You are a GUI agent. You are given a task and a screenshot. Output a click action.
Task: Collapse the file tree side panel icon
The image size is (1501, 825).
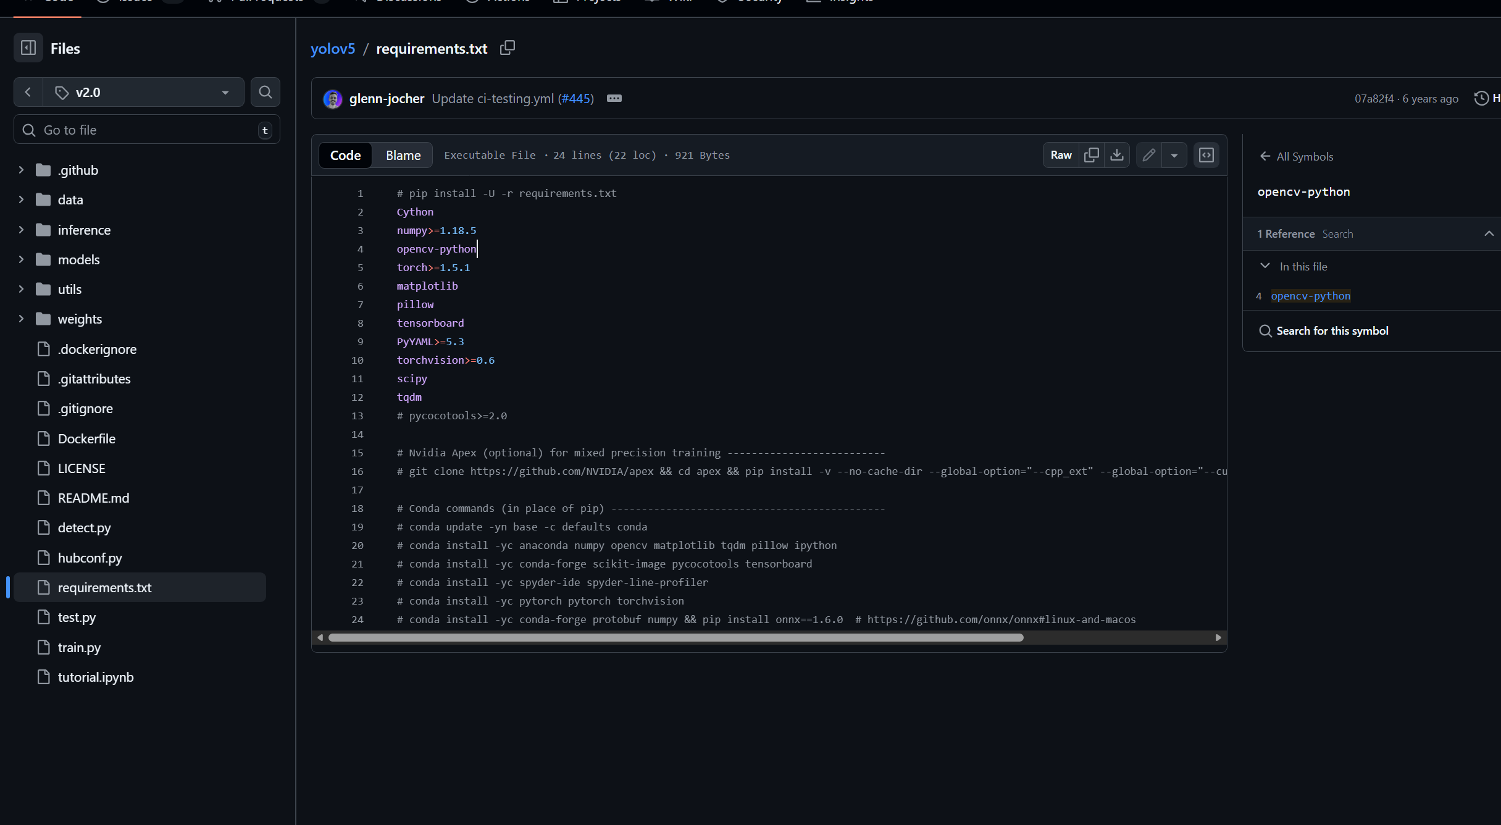pos(28,48)
